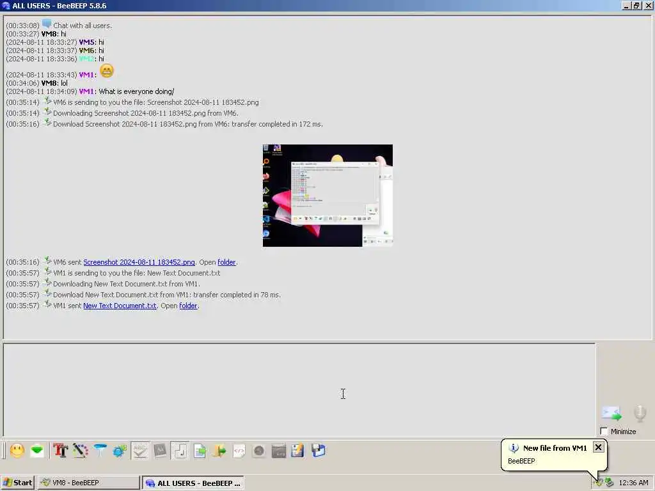The image size is (655, 491).
Task: Click the send folder icon
Action: coord(219,451)
